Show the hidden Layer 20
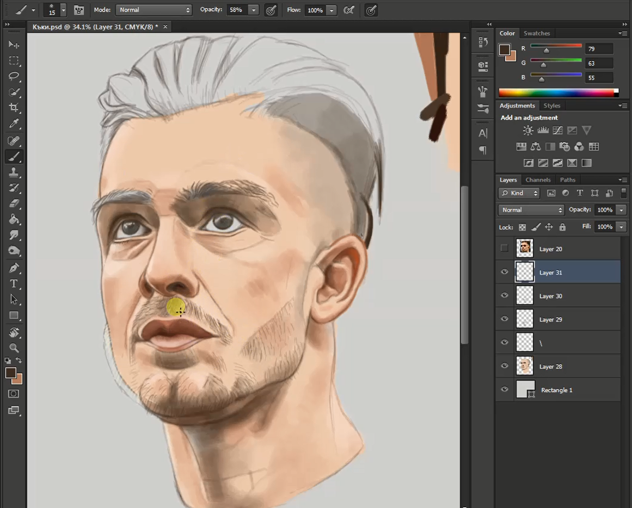 tap(505, 249)
